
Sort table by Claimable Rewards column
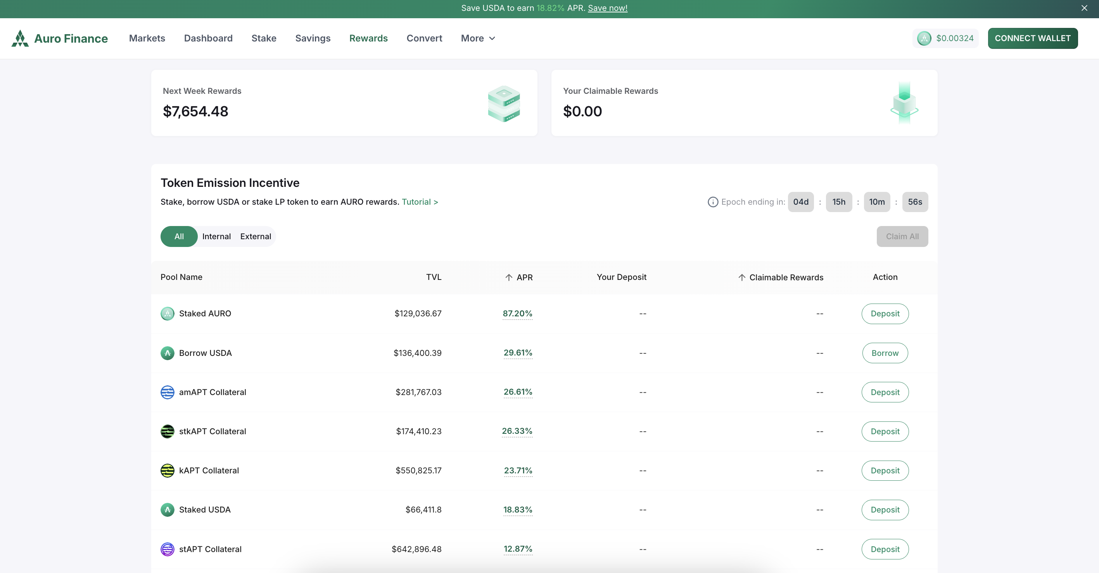tap(781, 277)
